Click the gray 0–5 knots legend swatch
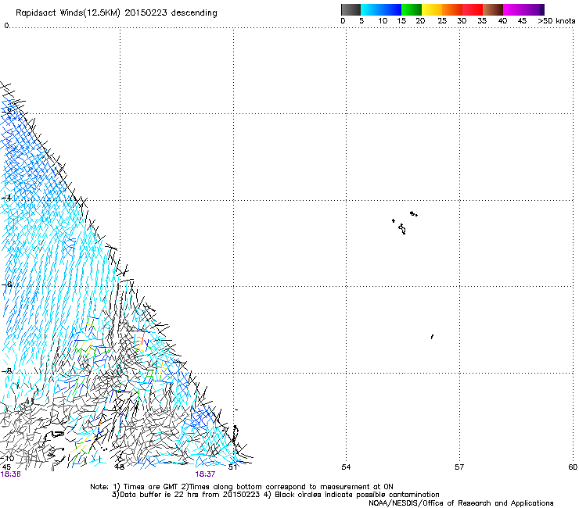The image size is (579, 508). pyautogui.click(x=351, y=9)
